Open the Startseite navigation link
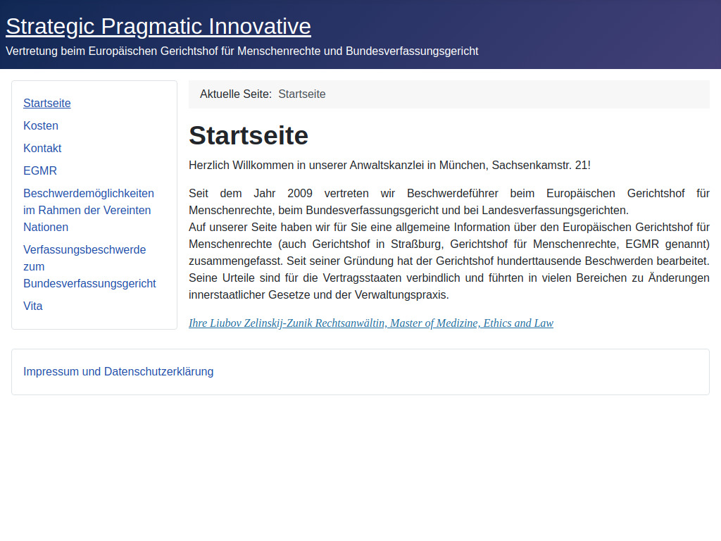This screenshot has width=721, height=541. (46, 103)
